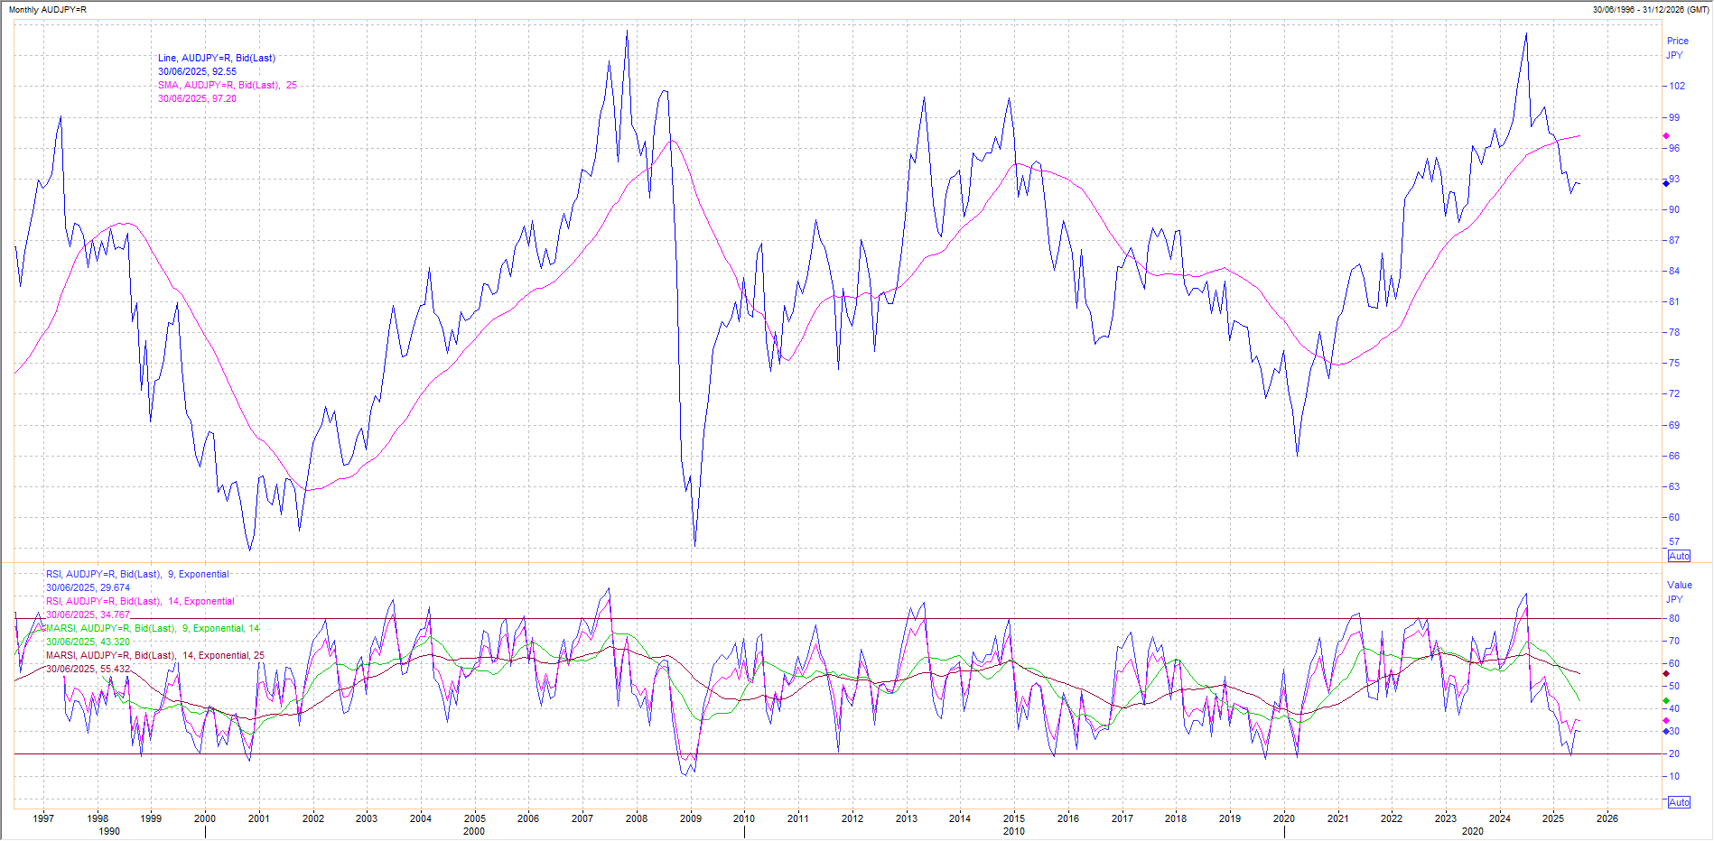
Task: Click the 1990 decade label below time axis
Action: coord(109,831)
